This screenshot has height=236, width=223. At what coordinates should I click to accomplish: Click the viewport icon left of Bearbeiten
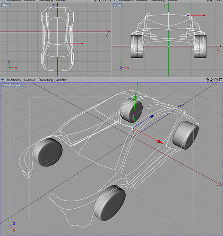coord(3,80)
